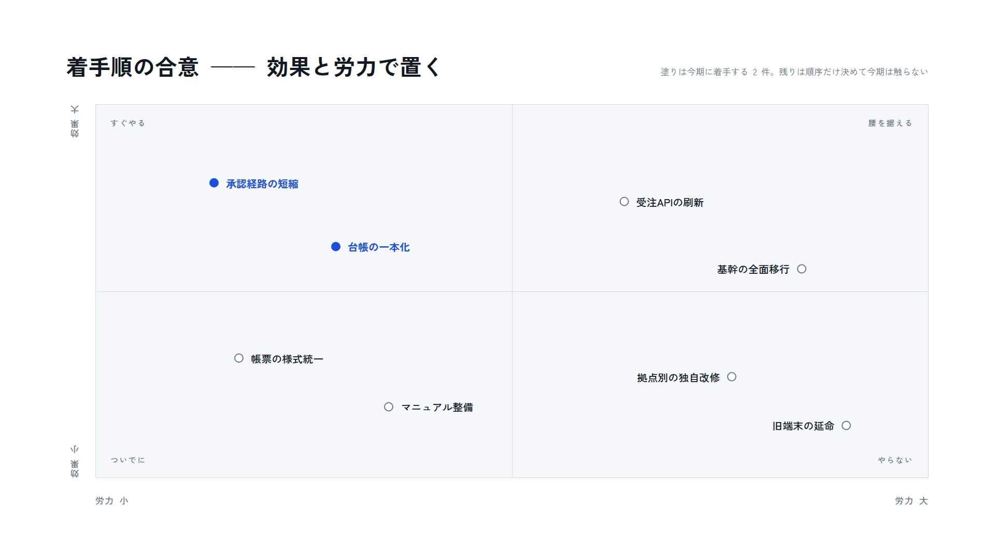Click the hollow marker beside 拠点別の独自改修
This screenshot has height=560, width=995.
coord(732,377)
